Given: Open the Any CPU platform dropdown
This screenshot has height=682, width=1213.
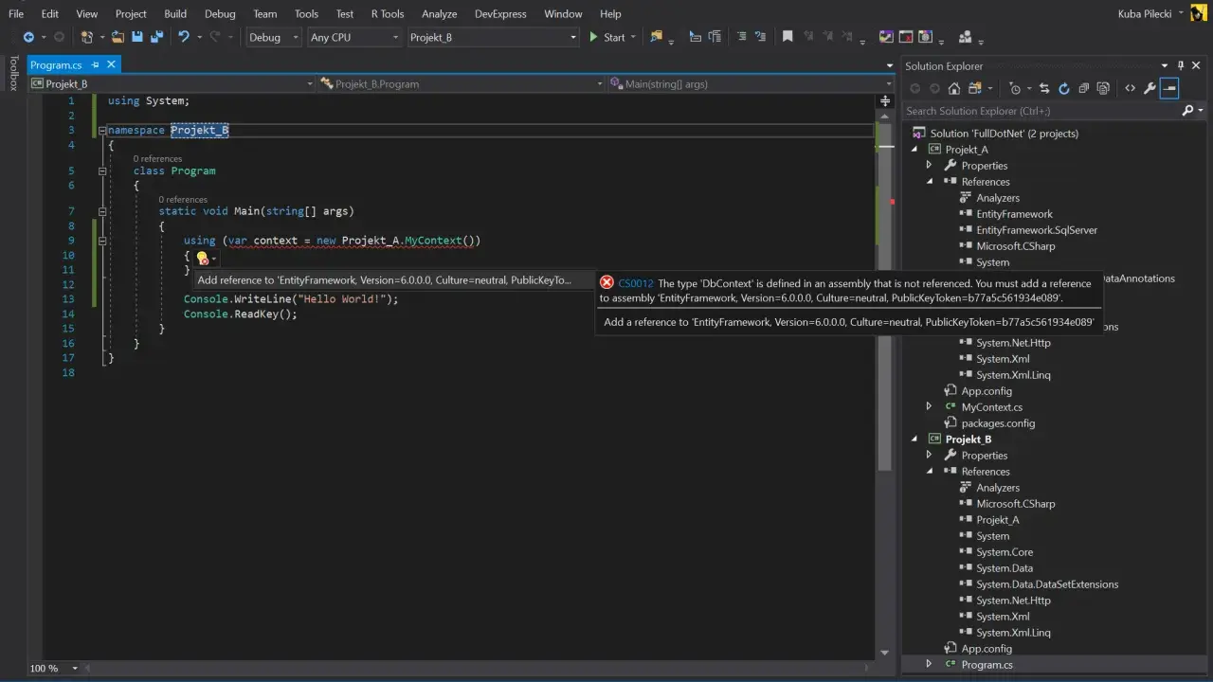Looking at the screenshot, I should pos(353,37).
